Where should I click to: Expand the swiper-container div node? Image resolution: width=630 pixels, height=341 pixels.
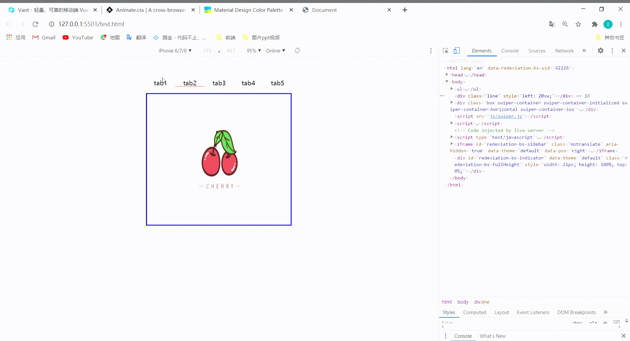pyautogui.click(x=452, y=102)
